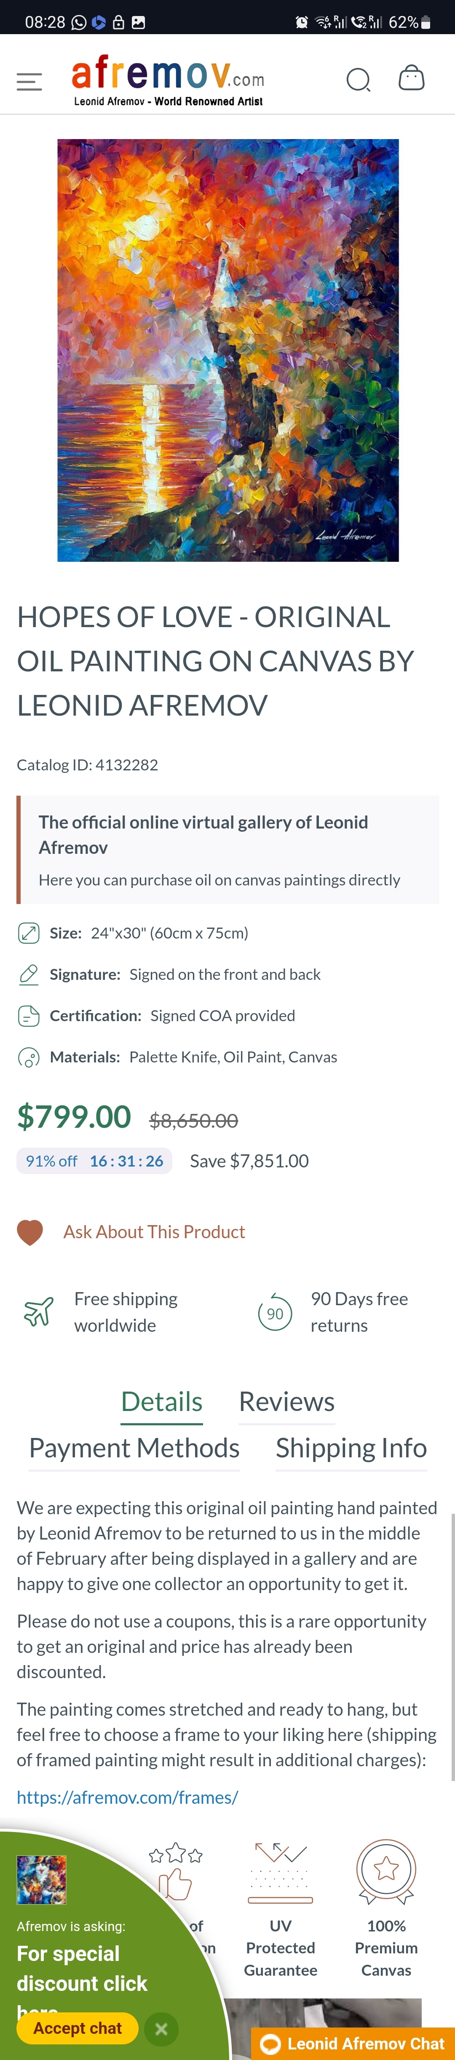This screenshot has width=455, height=2060.
Task: Tap the Hopes of Love painting image
Action: coord(228,350)
